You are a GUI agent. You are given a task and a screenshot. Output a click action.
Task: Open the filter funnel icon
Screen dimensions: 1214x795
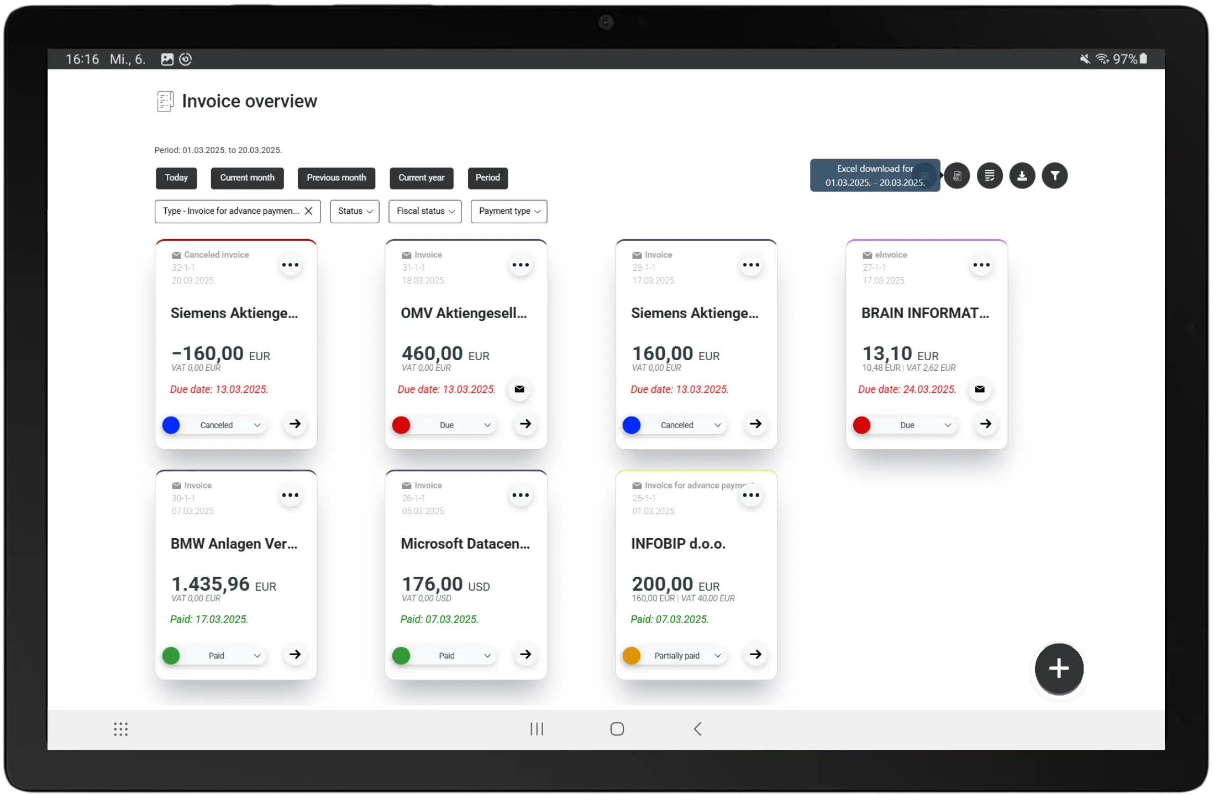1054,176
